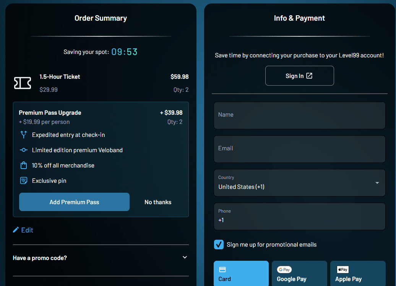Click the pencil icon next to Edit
This screenshot has width=396, height=286.
[x=16, y=230]
